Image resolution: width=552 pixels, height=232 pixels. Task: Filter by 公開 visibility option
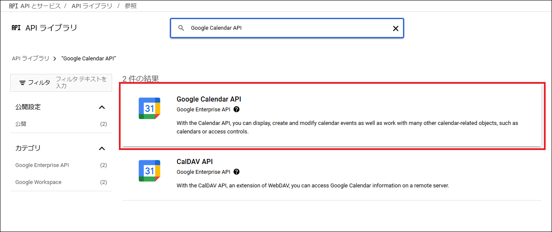click(x=21, y=124)
